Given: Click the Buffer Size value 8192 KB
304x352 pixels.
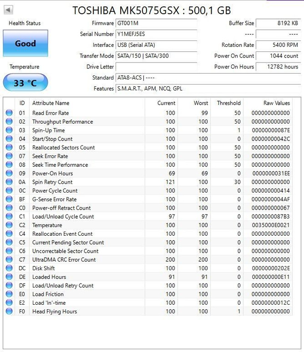Looking at the screenshot, I should click(x=278, y=23).
